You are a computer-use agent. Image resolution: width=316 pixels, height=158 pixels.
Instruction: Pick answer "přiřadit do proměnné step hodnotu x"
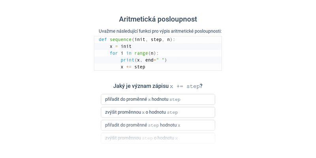[158, 125]
